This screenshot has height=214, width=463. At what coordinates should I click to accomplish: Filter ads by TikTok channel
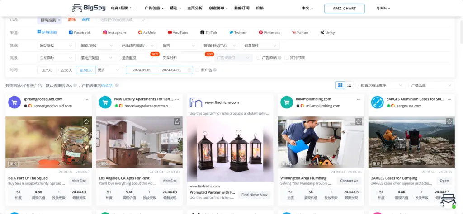pyautogui.click(x=208, y=33)
